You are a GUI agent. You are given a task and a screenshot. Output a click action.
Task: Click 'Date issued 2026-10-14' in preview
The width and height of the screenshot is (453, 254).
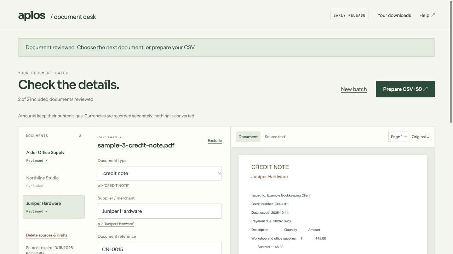click(x=270, y=213)
